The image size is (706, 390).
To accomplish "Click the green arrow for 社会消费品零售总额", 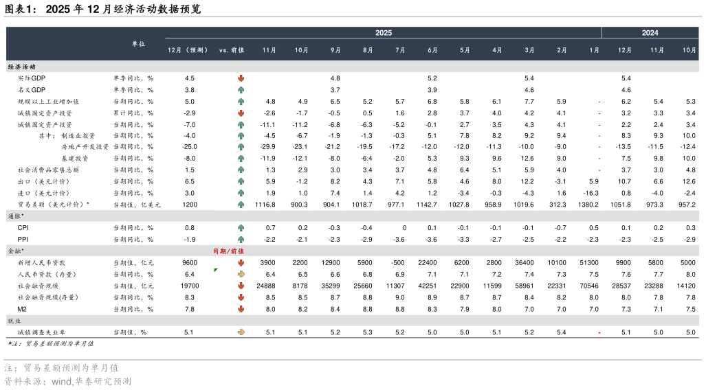I will [x=241, y=170].
